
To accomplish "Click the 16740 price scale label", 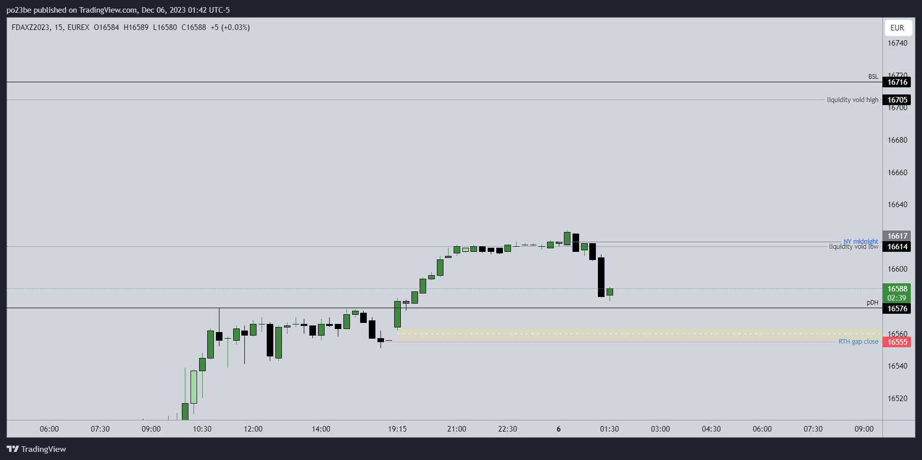I will 897,43.
